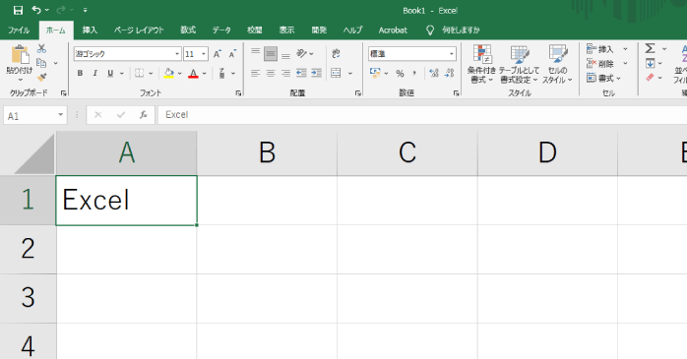Click the 貼り付け paste clipboard icon
687x359 pixels.
[x=20, y=54]
